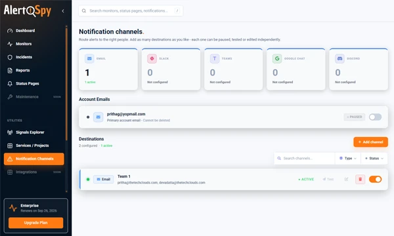394x236 pixels.
Task: Select Notification Channels in sidebar
Action: pos(34,159)
